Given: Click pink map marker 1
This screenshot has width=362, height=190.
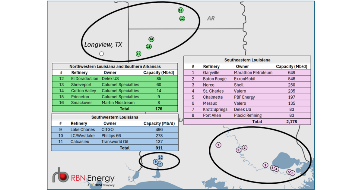Looking at the screenshot, I should coord(265,165).
